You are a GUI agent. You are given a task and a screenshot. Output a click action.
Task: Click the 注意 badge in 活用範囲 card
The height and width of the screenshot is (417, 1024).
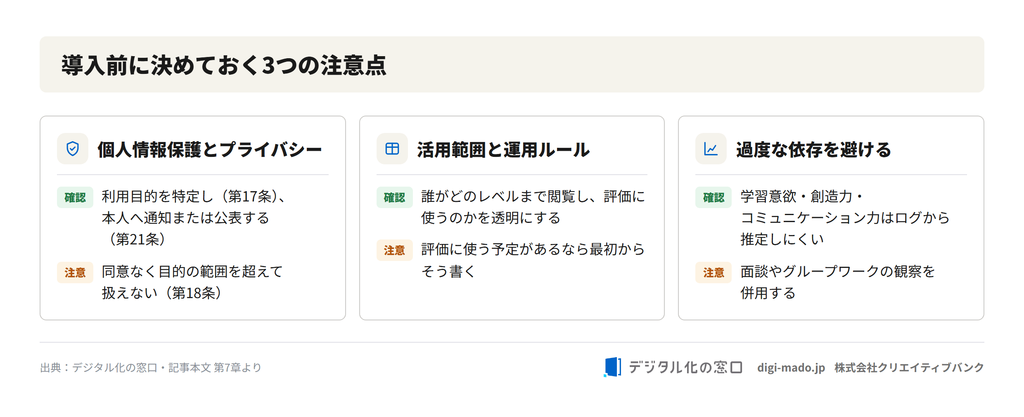click(394, 250)
